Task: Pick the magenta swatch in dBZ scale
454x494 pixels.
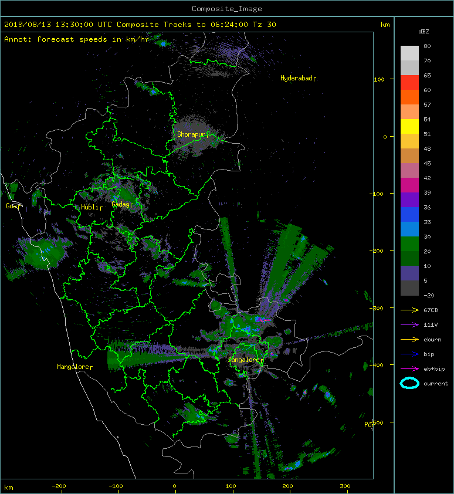Action: coord(409,185)
